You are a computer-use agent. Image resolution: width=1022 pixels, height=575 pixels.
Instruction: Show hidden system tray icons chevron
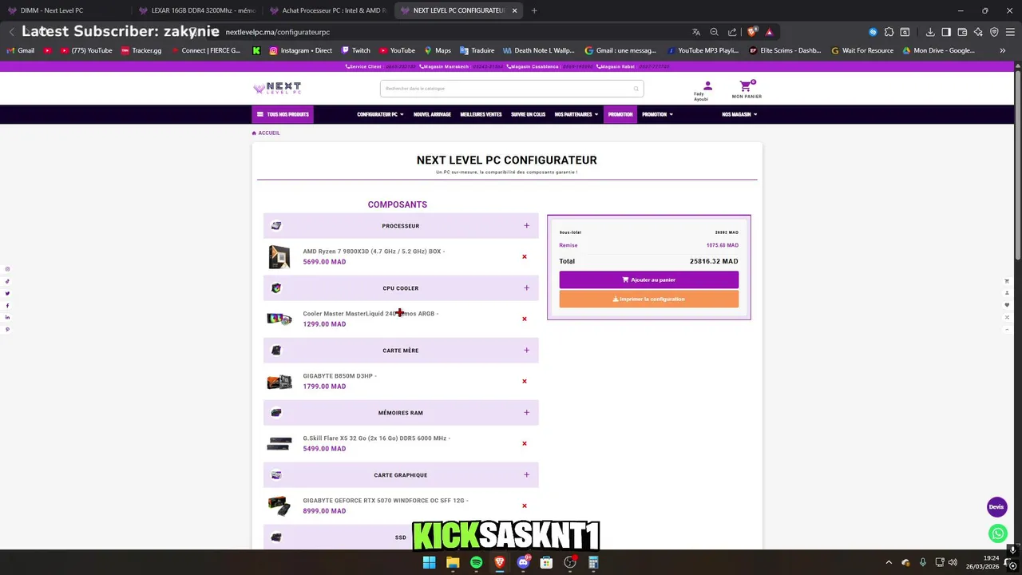(889, 562)
